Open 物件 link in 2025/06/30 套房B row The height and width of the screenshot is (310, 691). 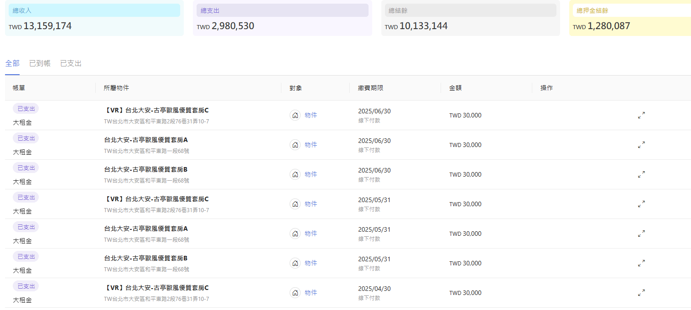[x=311, y=174]
